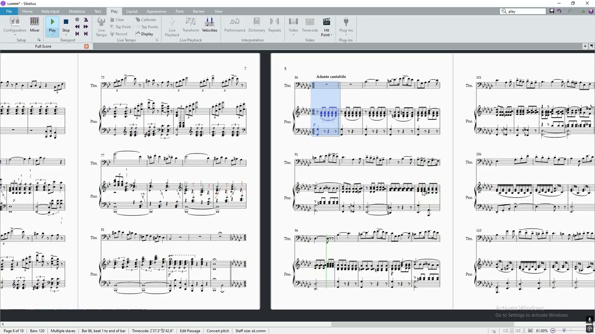Open the Mixer panel
595x334 pixels.
click(34, 25)
